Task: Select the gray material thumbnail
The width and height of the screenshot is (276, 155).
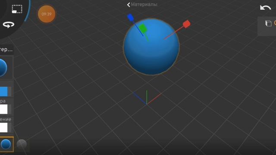Action: [22, 144]
